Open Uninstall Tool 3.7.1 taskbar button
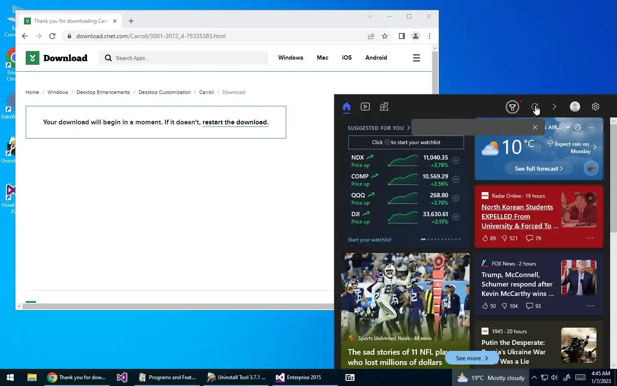 (x=237, y=377)
